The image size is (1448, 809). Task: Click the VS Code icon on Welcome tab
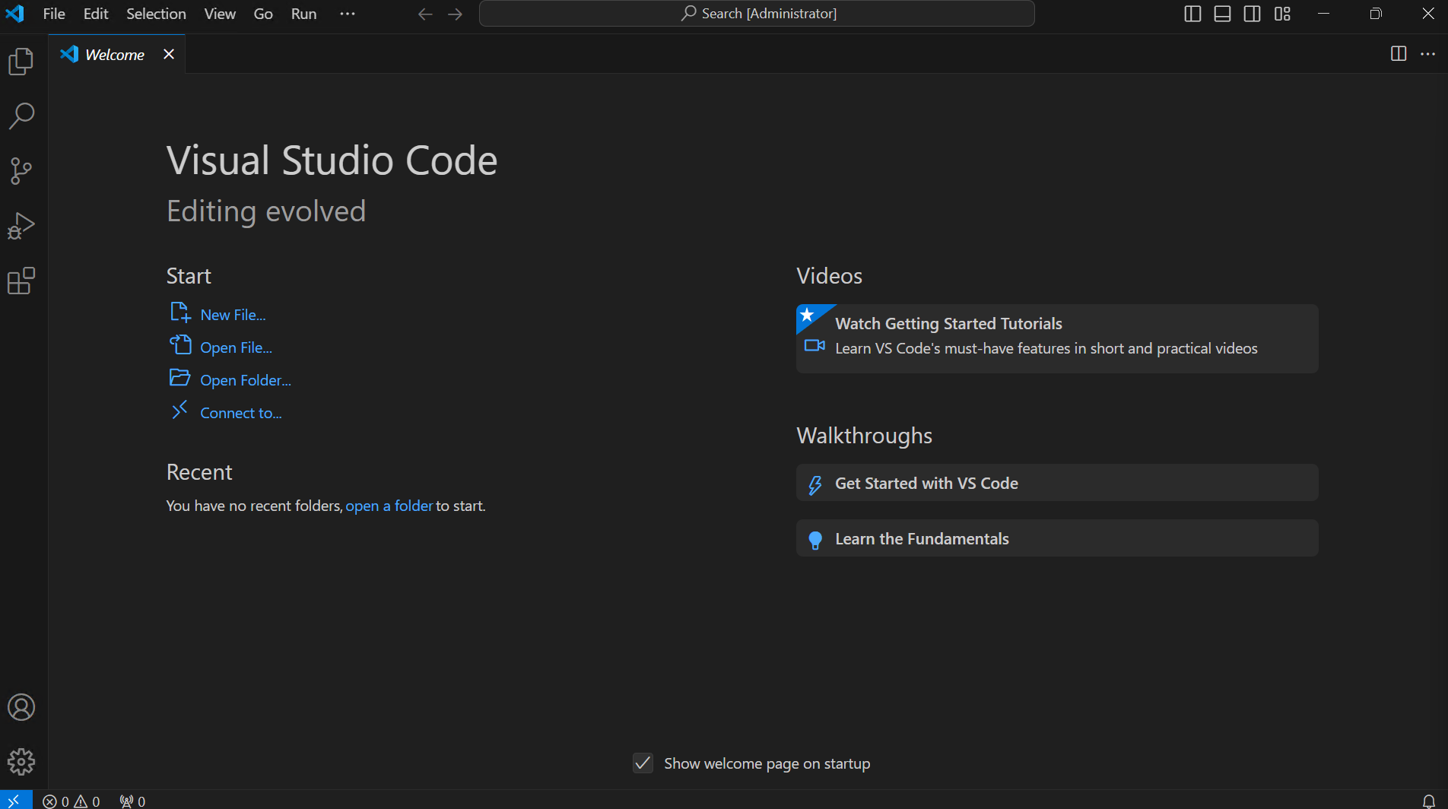point(69,54)
